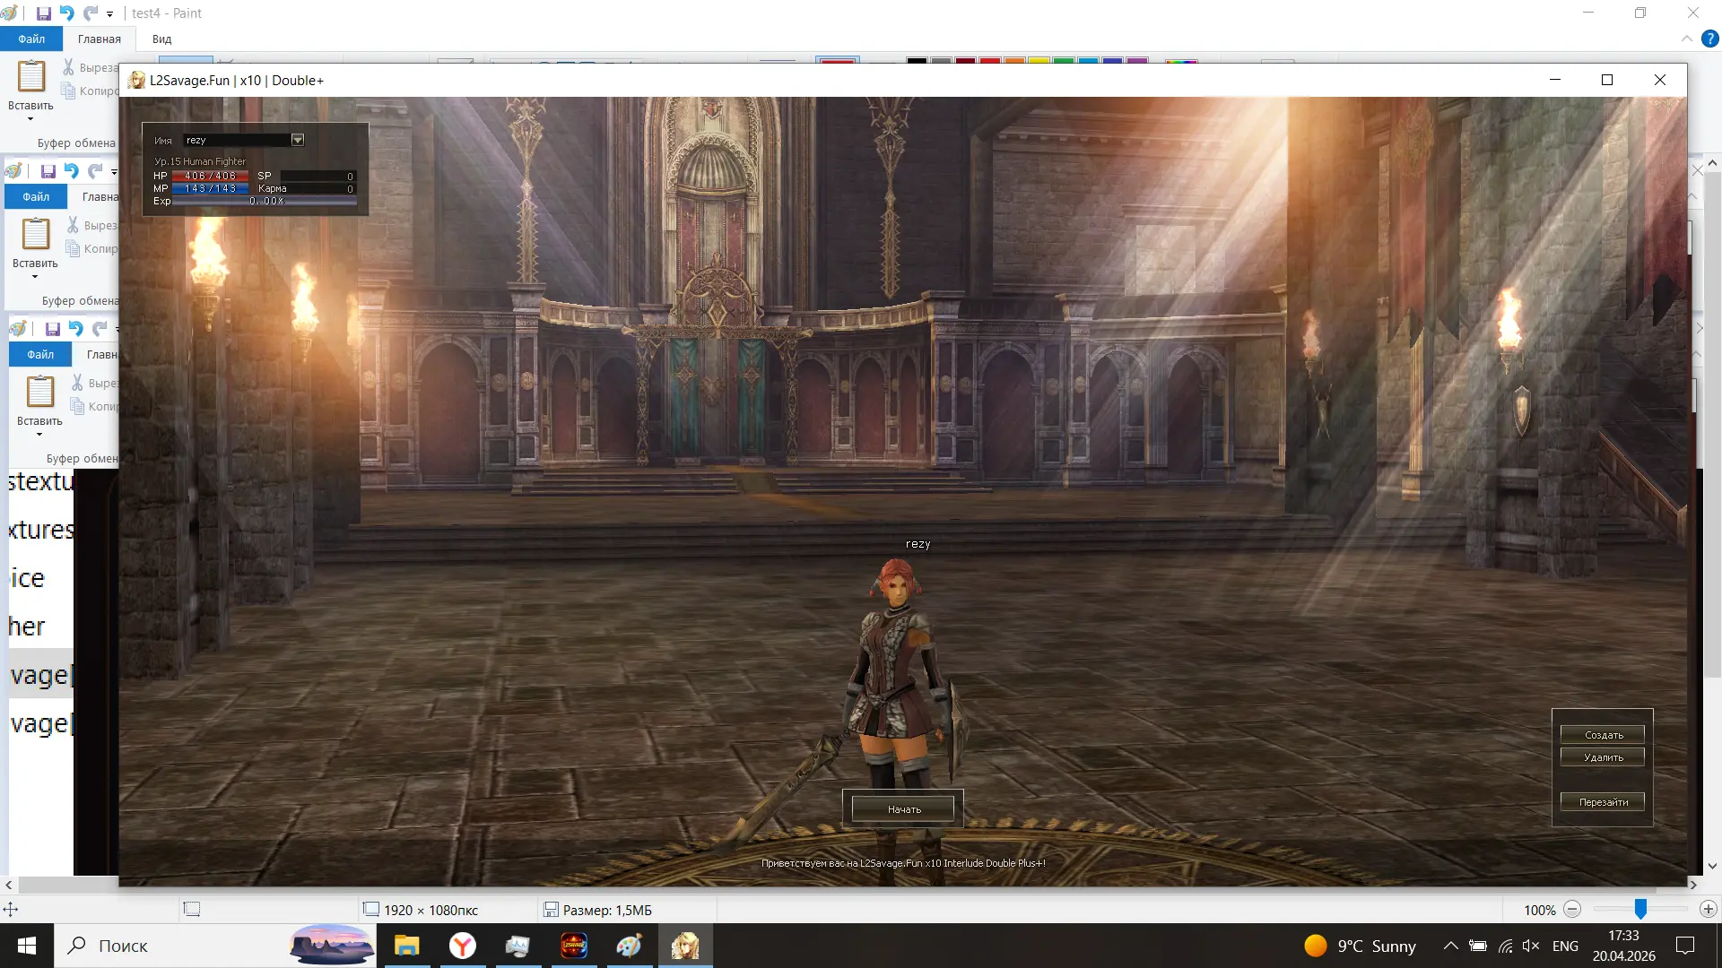Click Save icon in test4 Paint title bar
This screenshot has width=1722, height=968.
coord(43,13)
